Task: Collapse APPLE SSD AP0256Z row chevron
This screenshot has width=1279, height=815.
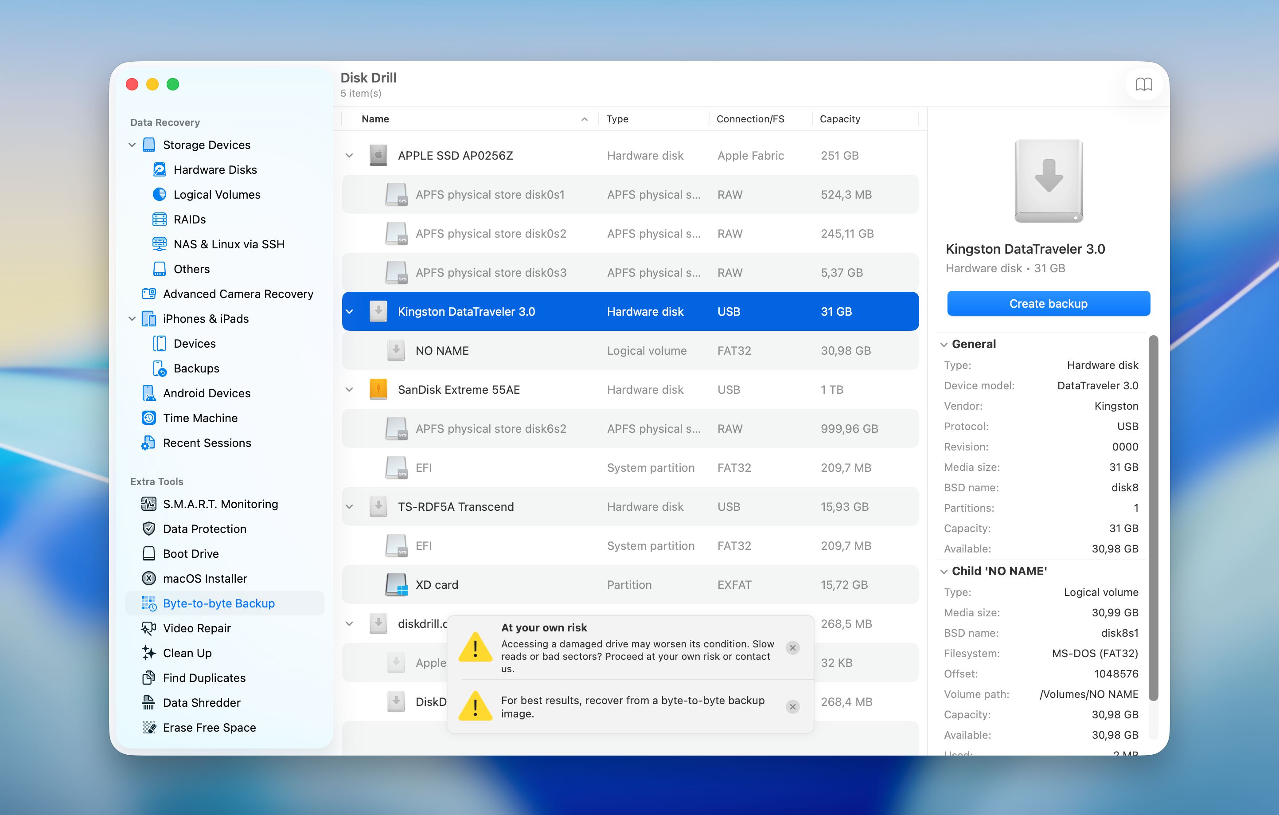Action: [x=349, y=156]
